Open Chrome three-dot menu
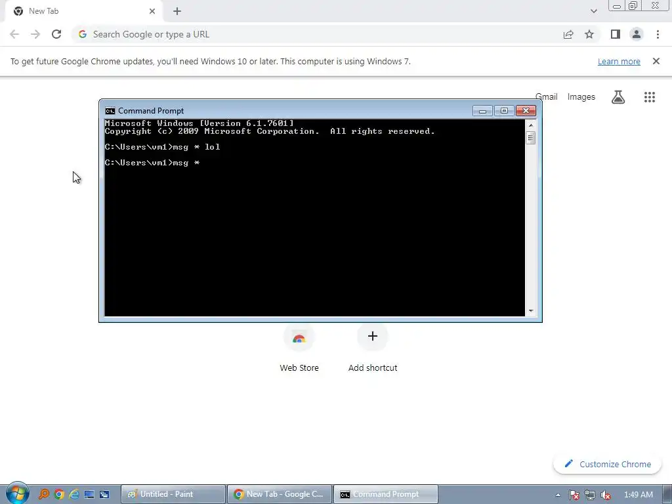Image resolution: width=672 pixels, height=504 pixels. (658, 34)
